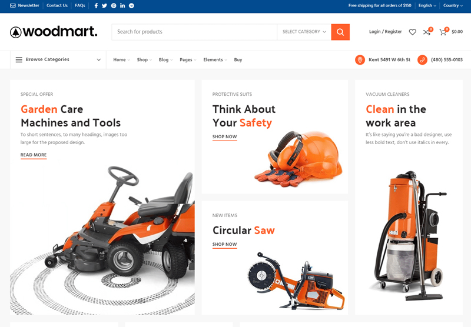Screen dimensions: 471x327
Task: Open the LinkedIn social icon
Action: coord(122,5)
